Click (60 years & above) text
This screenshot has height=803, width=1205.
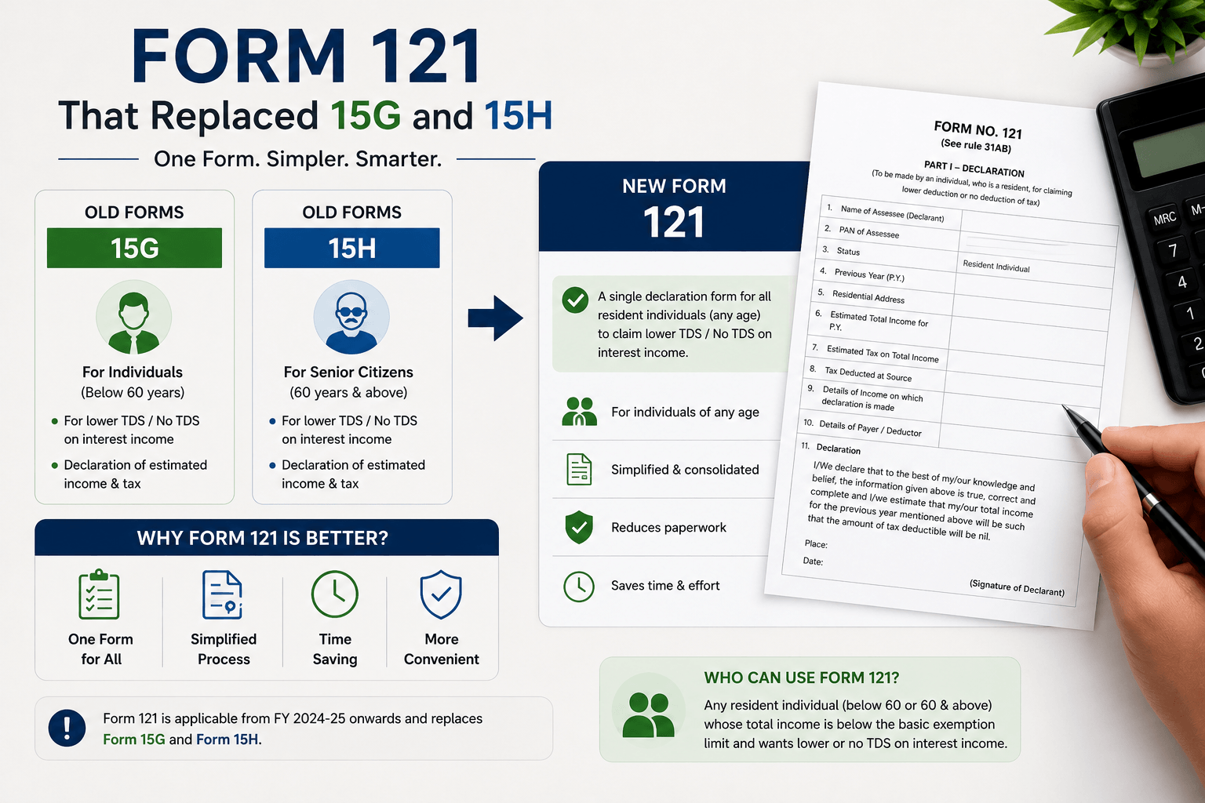click(348, 393)
